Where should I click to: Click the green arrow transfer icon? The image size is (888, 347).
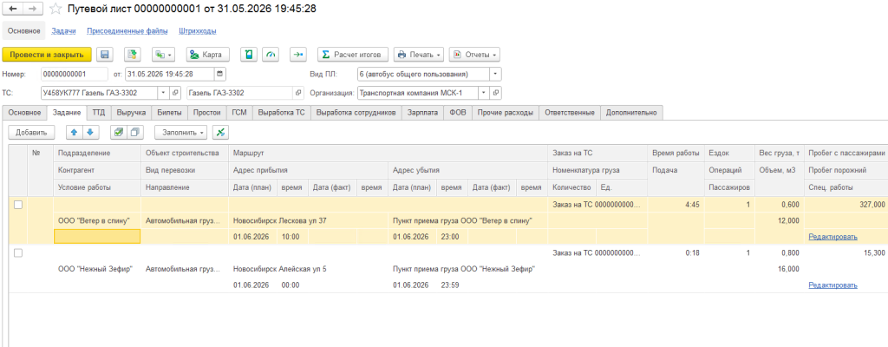click(x=297, y=55)
